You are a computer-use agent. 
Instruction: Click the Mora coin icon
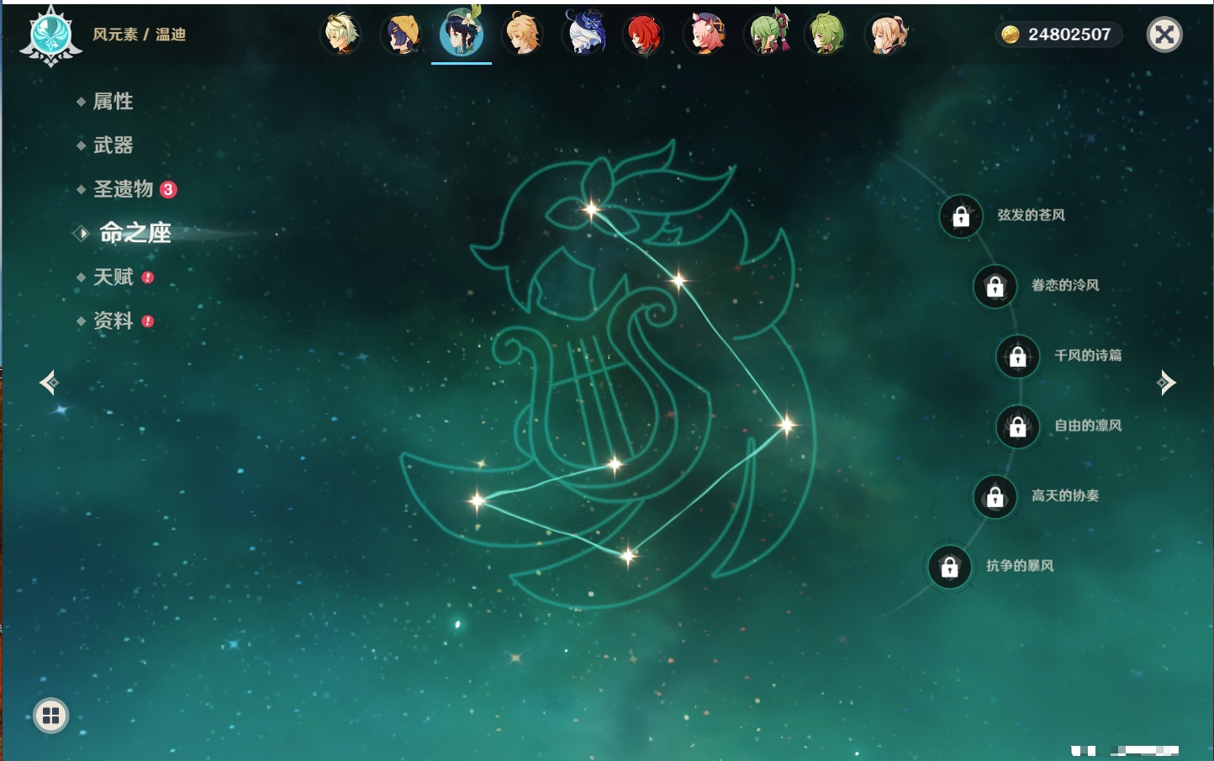pos(1011,34)
